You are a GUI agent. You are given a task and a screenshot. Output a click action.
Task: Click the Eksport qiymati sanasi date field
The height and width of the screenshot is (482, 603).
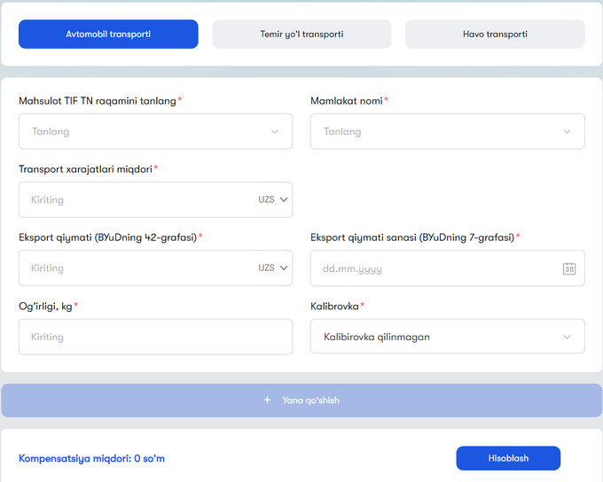pyautogui.click(x=435, y=268)
